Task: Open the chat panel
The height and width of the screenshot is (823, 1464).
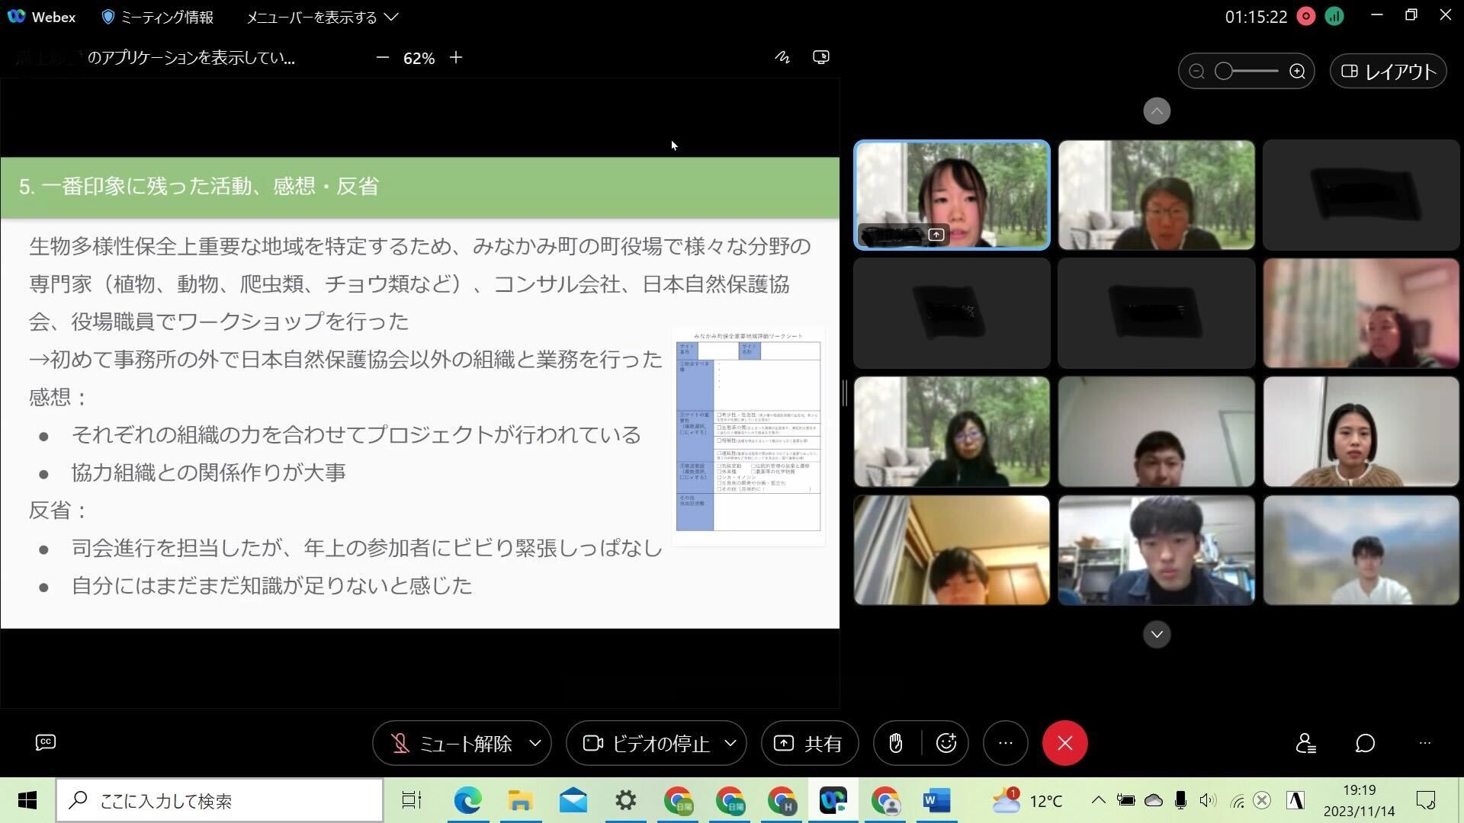Action: (x=1365, y=743)
